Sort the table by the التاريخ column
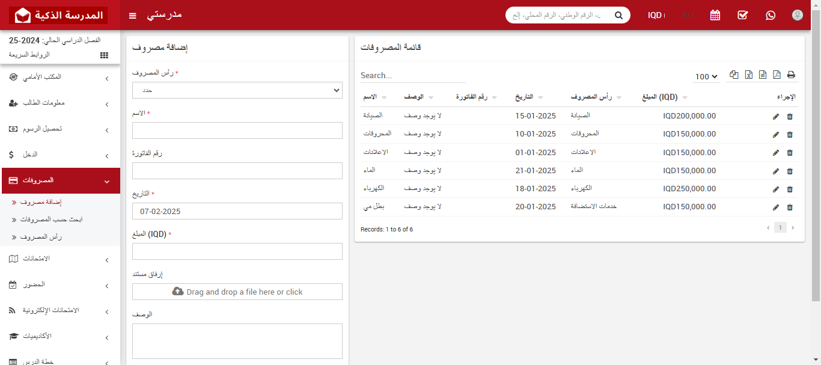Image resolution: width=821 pixels, height=365 pixels. coord(528,96)
